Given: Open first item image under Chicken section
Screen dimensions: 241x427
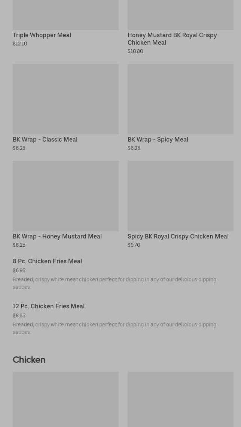Looking at the screenshot, I should pos(66,399).
